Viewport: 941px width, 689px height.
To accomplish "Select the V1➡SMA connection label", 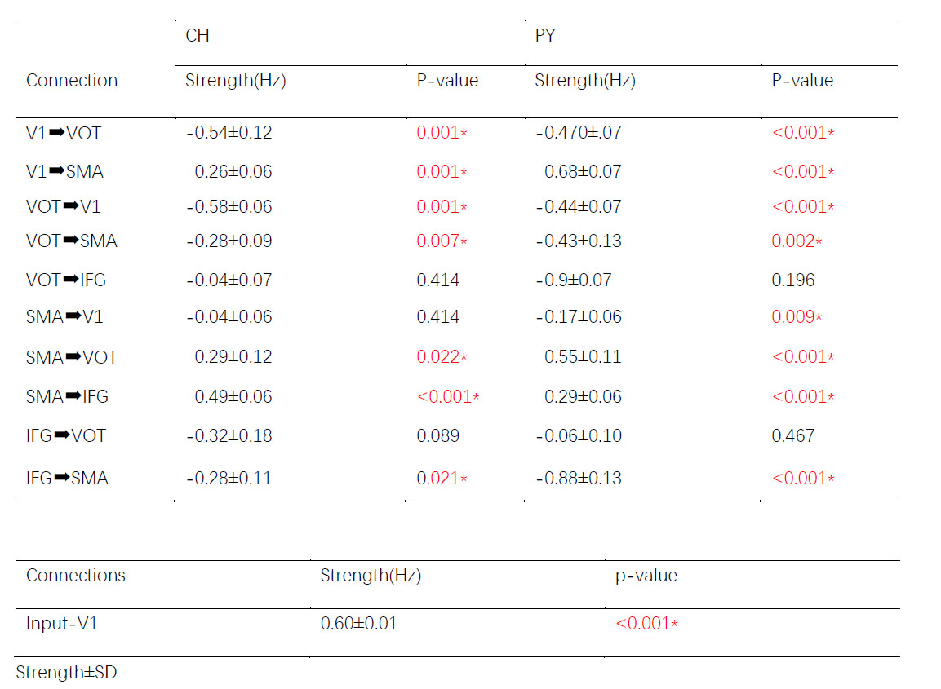I will click(64, 171).
